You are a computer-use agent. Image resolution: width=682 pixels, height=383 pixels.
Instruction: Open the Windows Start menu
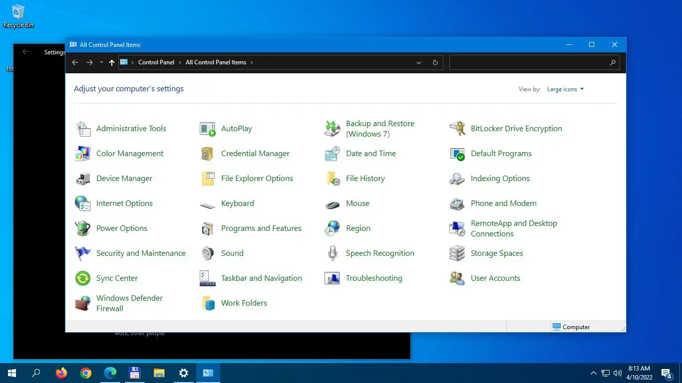[x=12, y=373]
